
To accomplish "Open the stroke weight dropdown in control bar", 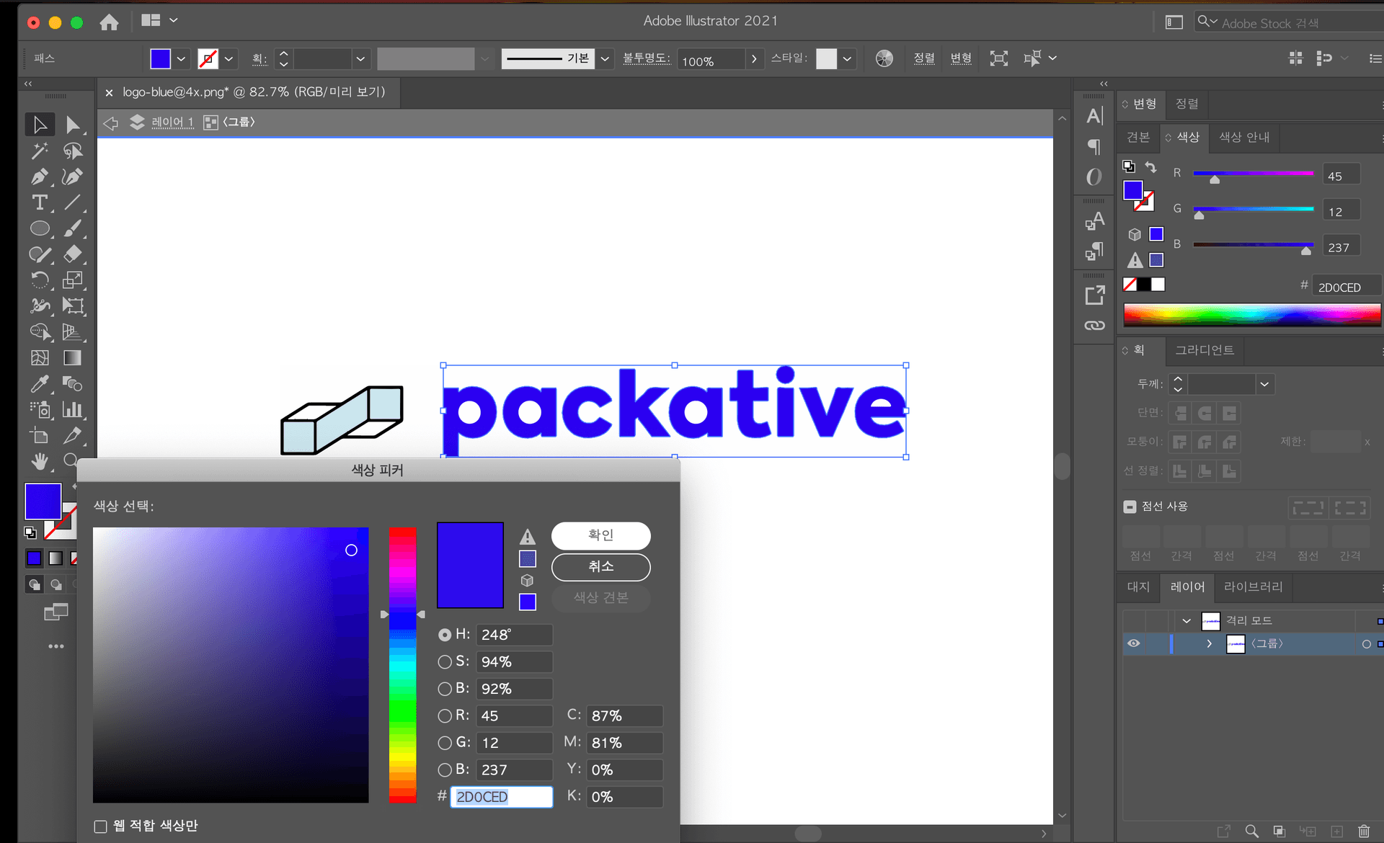I will click(x=360, y=58).
